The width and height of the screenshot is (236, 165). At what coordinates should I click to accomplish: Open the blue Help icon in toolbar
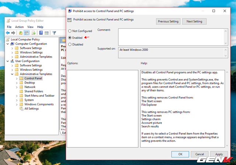click(x=41, y=33)
